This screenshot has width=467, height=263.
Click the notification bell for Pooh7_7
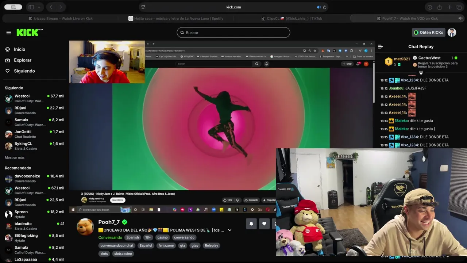tap(251, 224)
